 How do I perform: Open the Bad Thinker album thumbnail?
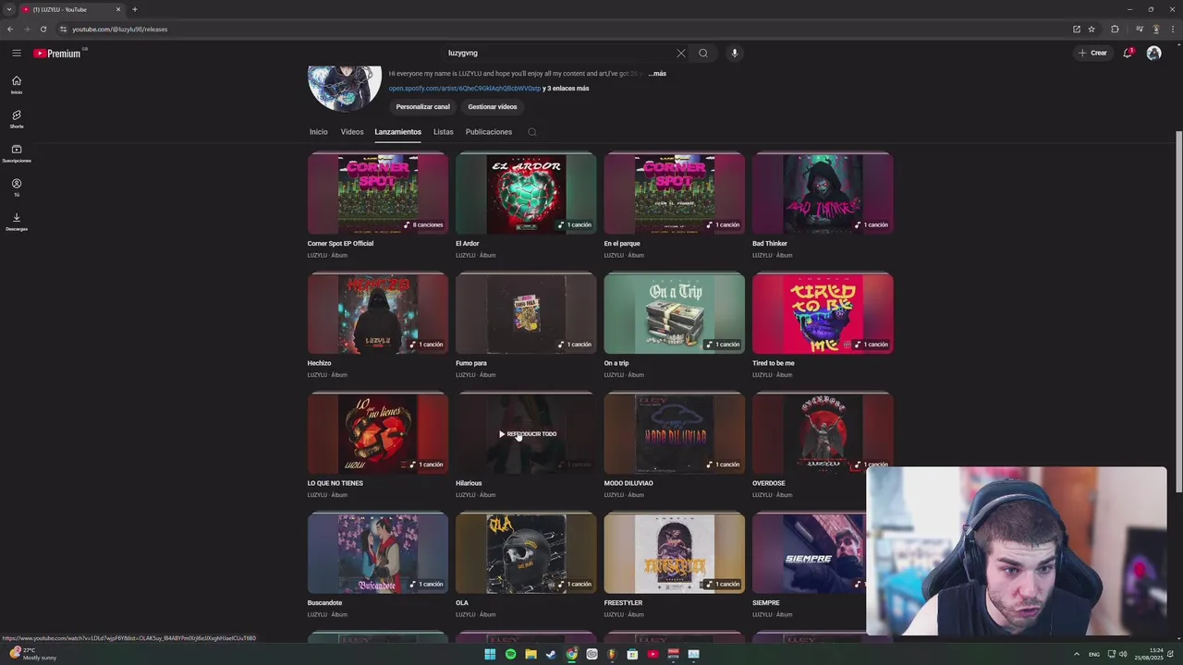click(823, 193)
